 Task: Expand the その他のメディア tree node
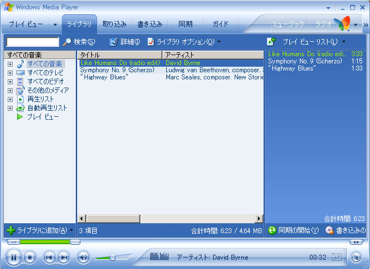point(10,91)
